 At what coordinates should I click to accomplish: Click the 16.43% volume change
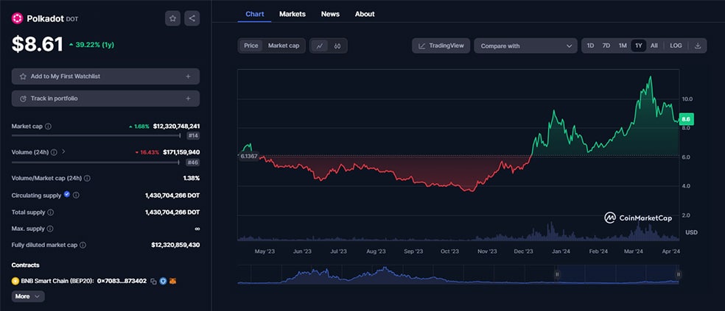point(147,152)
